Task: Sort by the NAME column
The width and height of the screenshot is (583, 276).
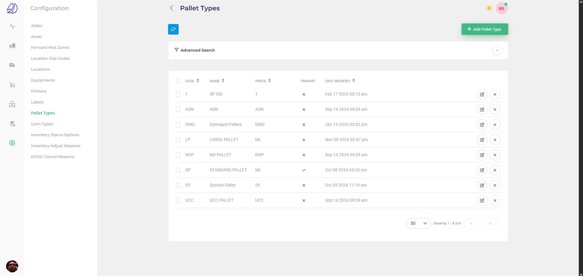Action: pos(217,81)
